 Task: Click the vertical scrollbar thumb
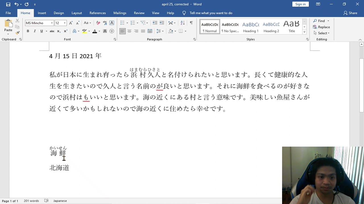pos(361,85)
